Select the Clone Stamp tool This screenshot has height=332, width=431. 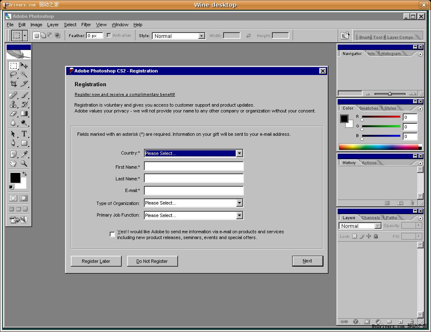pos(13,105)
